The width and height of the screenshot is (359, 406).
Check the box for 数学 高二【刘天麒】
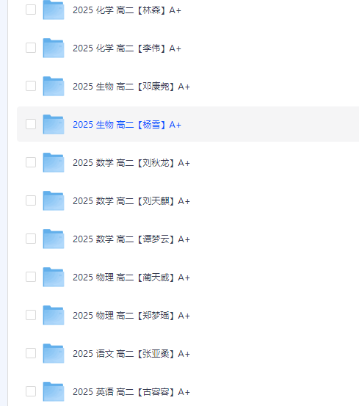31,200
